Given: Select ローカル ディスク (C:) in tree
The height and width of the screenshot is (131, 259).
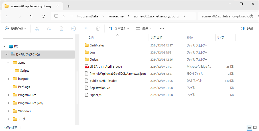Looking at the screenshot, I should pos(38,55).
